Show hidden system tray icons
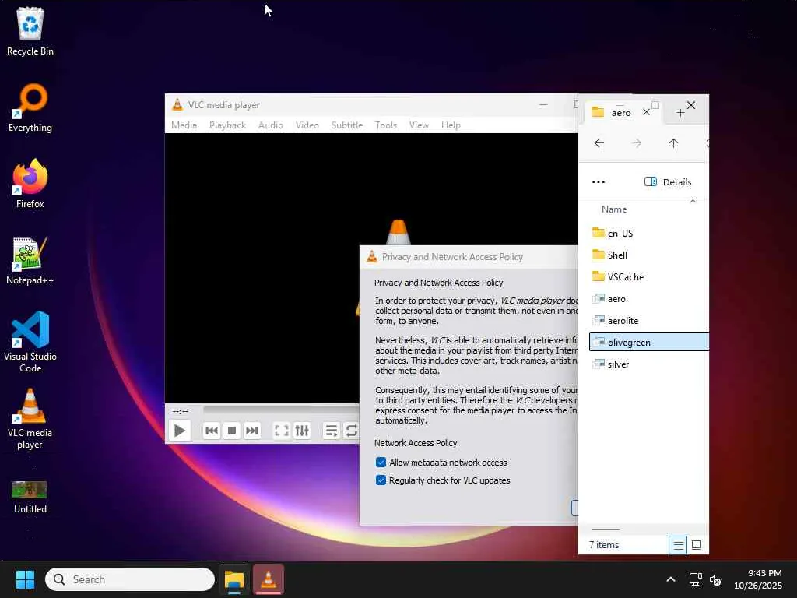This screenshot has width=797, height=598. (671, 579)
